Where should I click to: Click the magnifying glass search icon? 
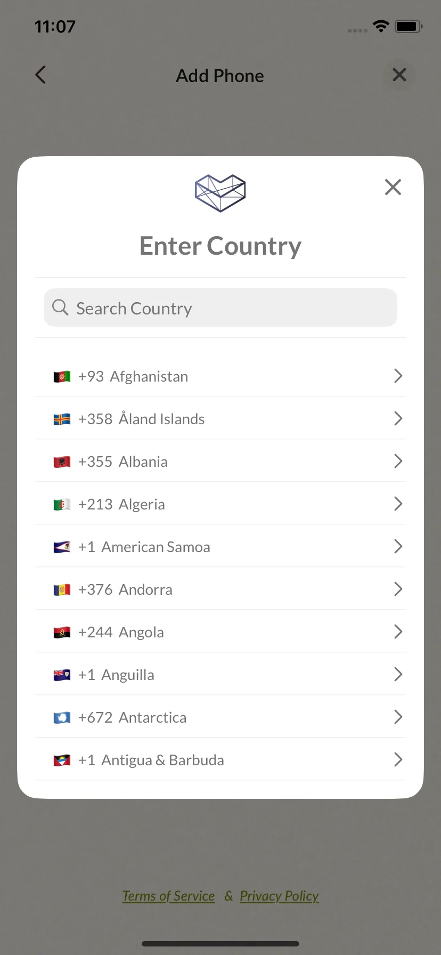tap(60, 307)
